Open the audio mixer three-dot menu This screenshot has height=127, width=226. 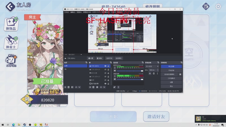tap(118, 87)
